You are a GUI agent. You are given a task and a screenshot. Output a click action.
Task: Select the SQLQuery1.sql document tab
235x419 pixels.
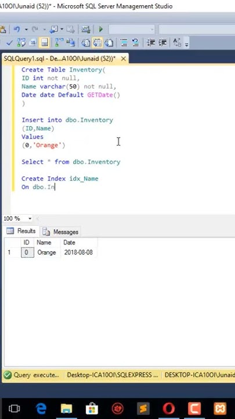click(x=60, y=59)
